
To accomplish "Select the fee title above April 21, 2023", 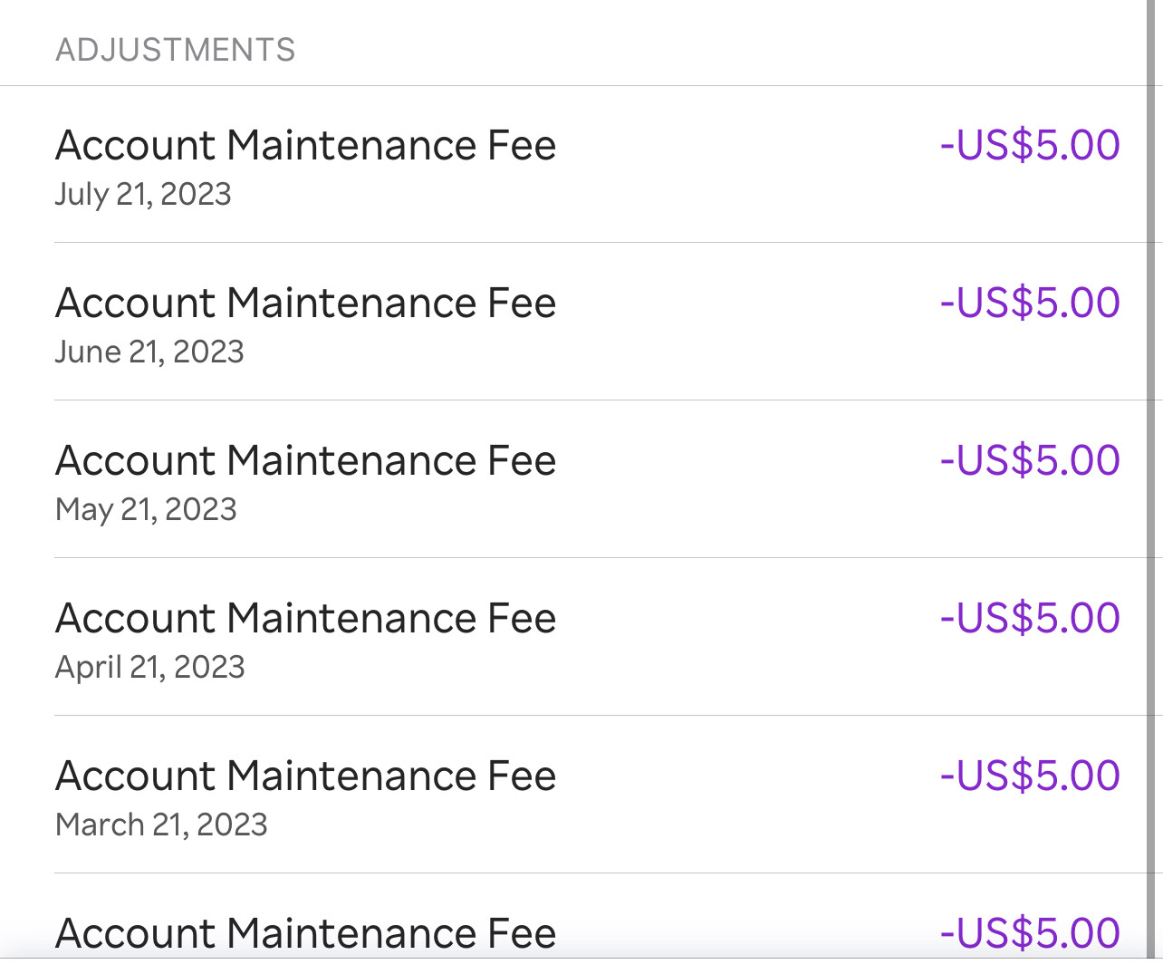I will click(305, 619).
